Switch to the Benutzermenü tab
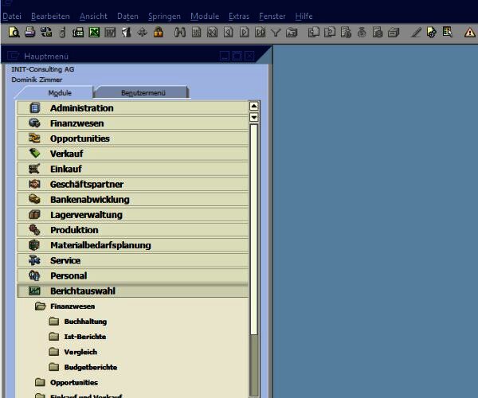This screenshot has height=398, width=478. tap(139, 93)
